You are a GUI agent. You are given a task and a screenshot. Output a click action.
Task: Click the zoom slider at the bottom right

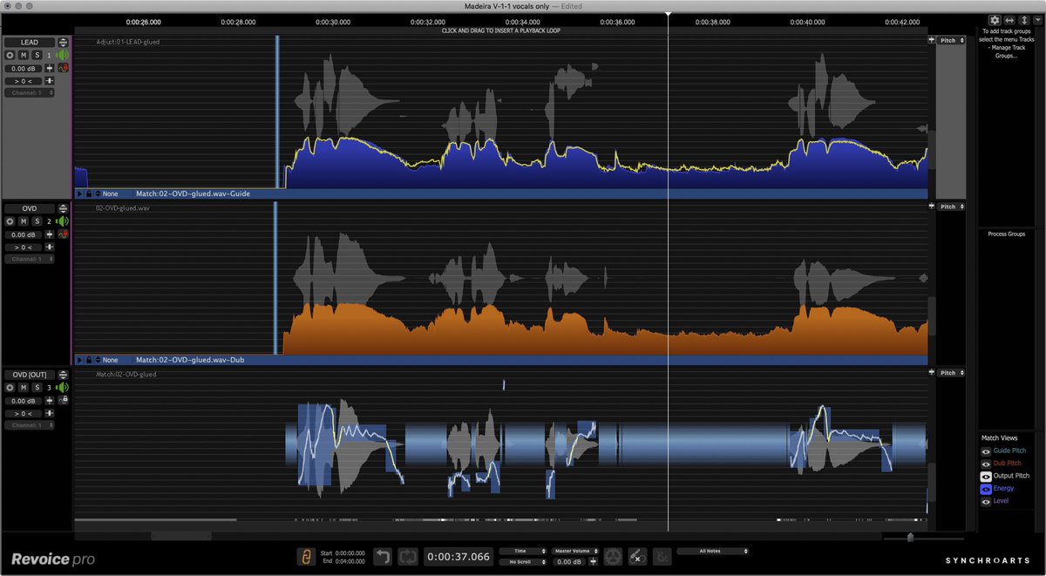coord(912,538)
